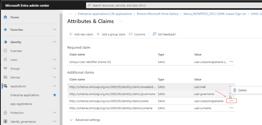The height and width of the screenshot is (125, 262).
Task: Click the Devices icon in sidebar
Action: click(x=5, y=77)
